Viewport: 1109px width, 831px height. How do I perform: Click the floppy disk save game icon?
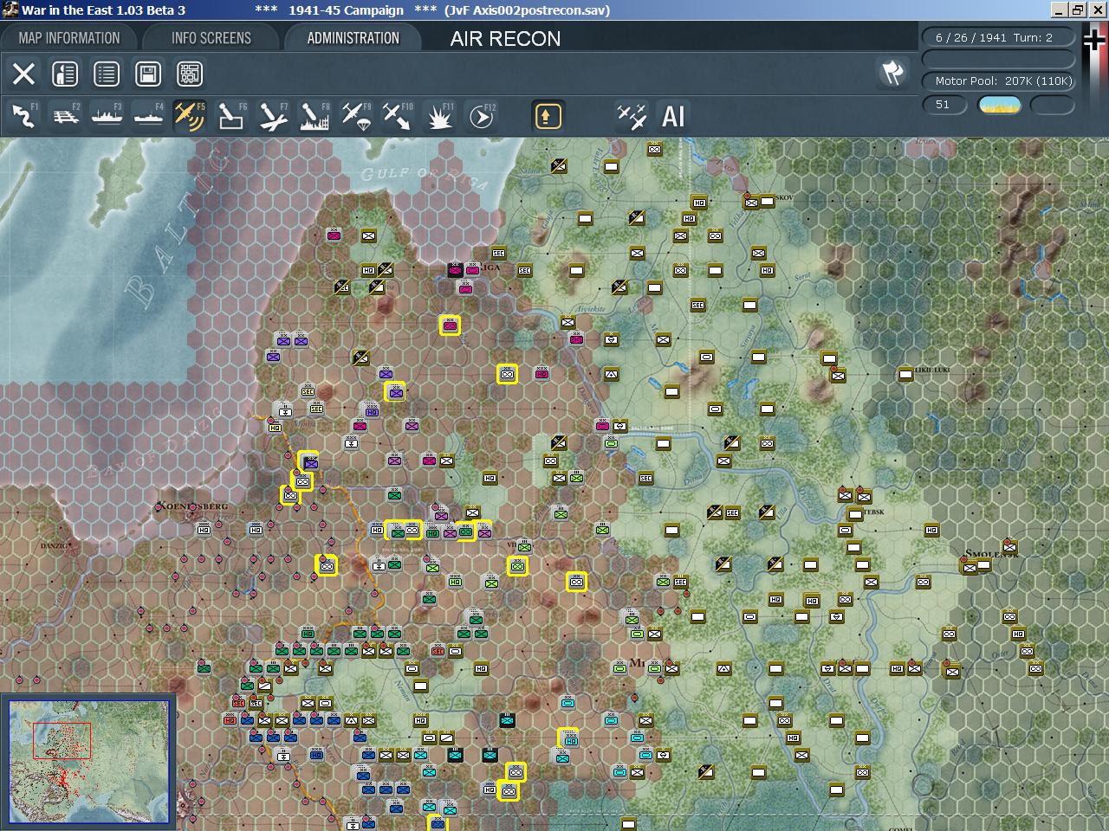pos(148,74)
